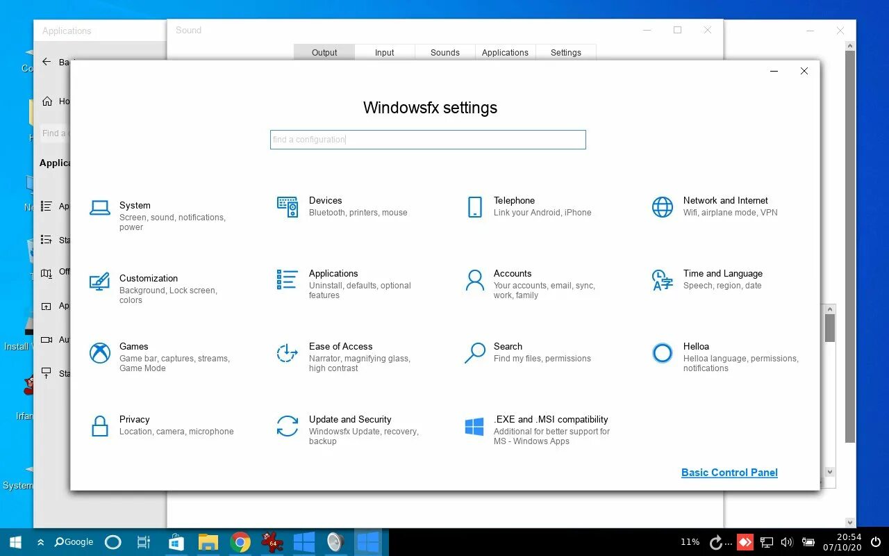Switch to Output tab in Sound window
Viewport: 889px width, 556px height.
click(x=324, y=53)
